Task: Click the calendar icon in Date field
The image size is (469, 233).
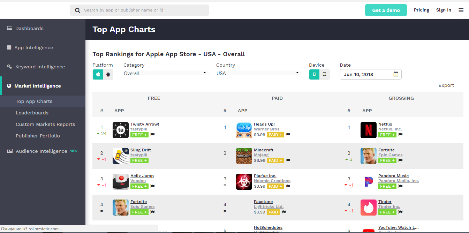Action: click(396, 74)
